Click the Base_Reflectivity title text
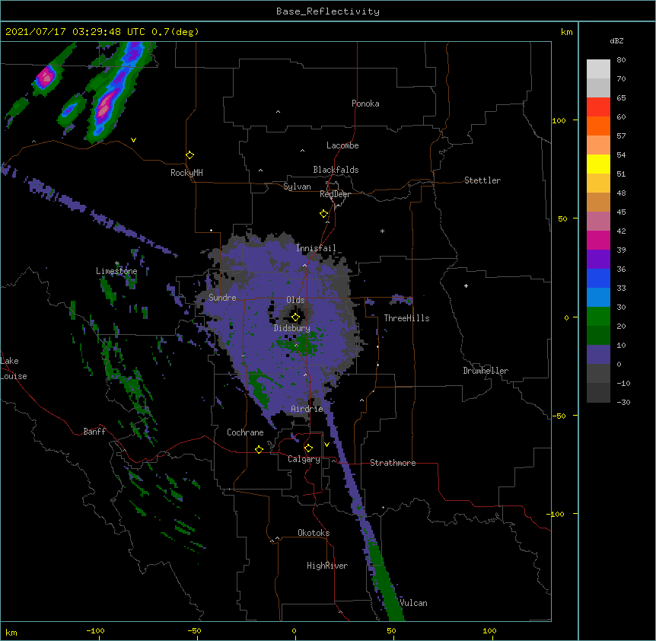 coord(328,11)
